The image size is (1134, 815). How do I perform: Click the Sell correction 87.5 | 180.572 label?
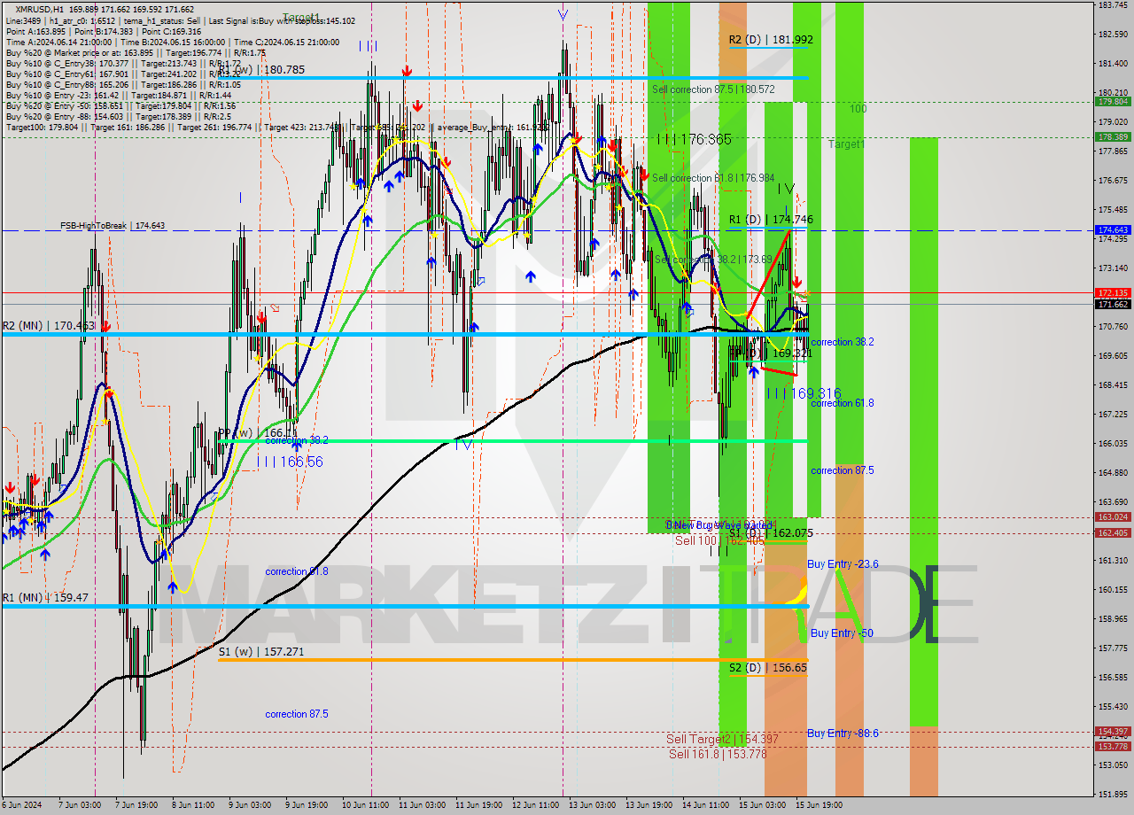pos(713,89)
